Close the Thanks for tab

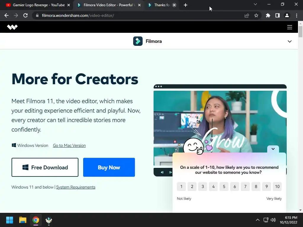click(174, 5)
